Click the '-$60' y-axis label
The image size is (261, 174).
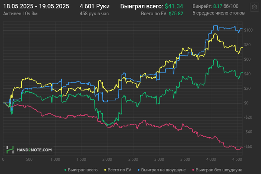[248, 146]
